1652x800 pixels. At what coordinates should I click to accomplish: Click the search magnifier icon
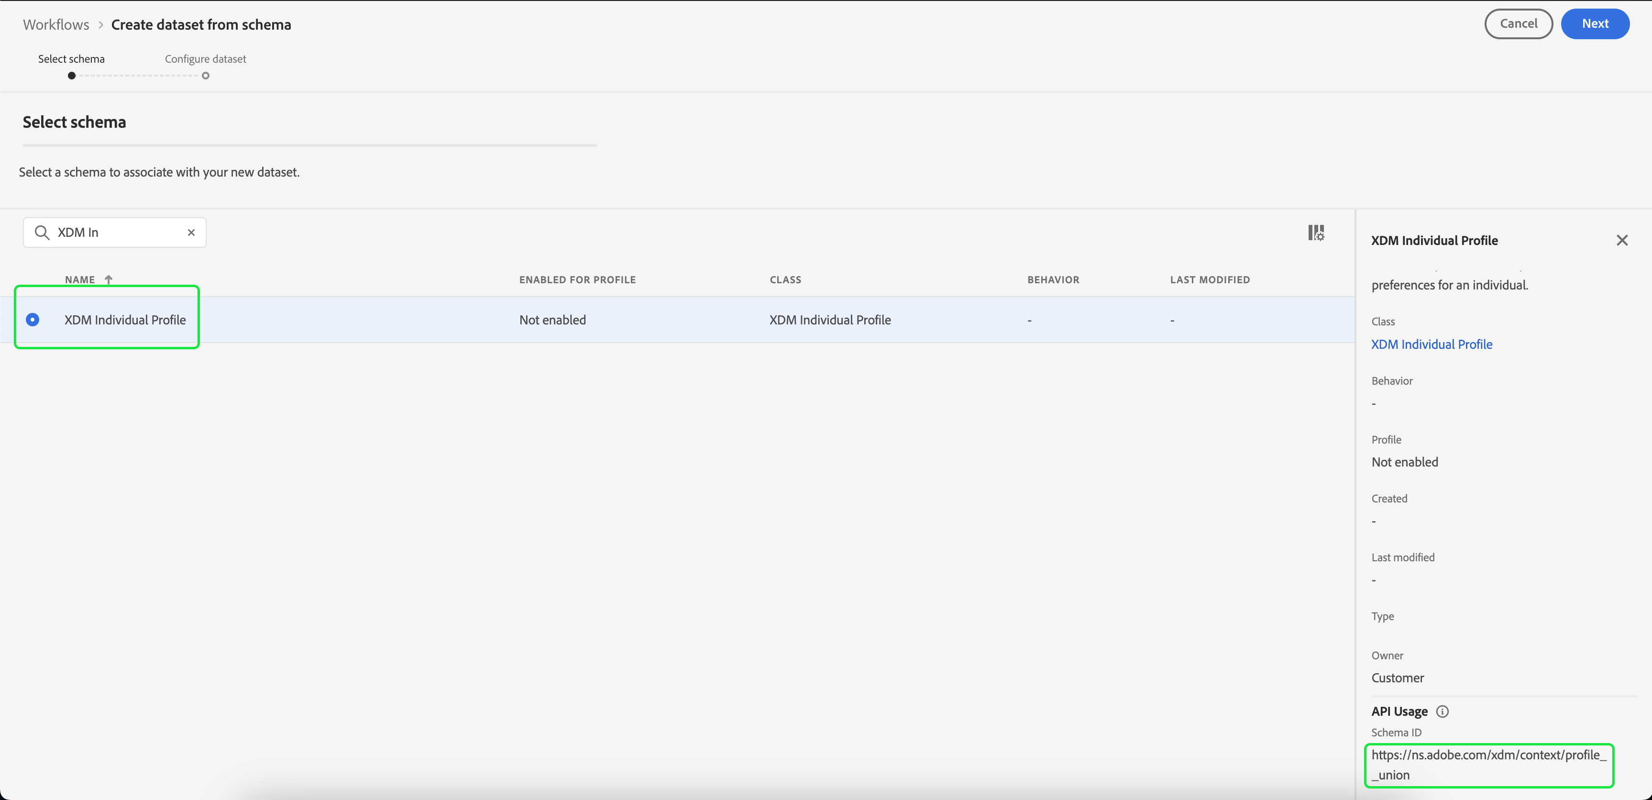(42, 232)
